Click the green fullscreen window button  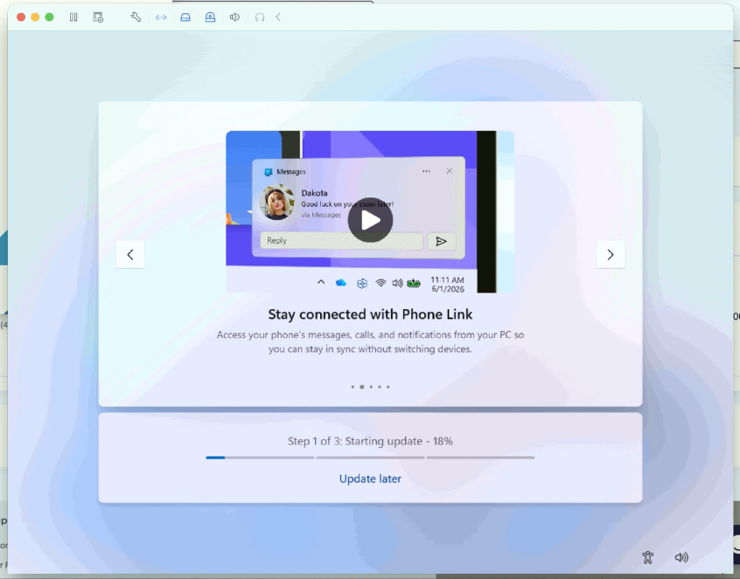pos(49,17)
